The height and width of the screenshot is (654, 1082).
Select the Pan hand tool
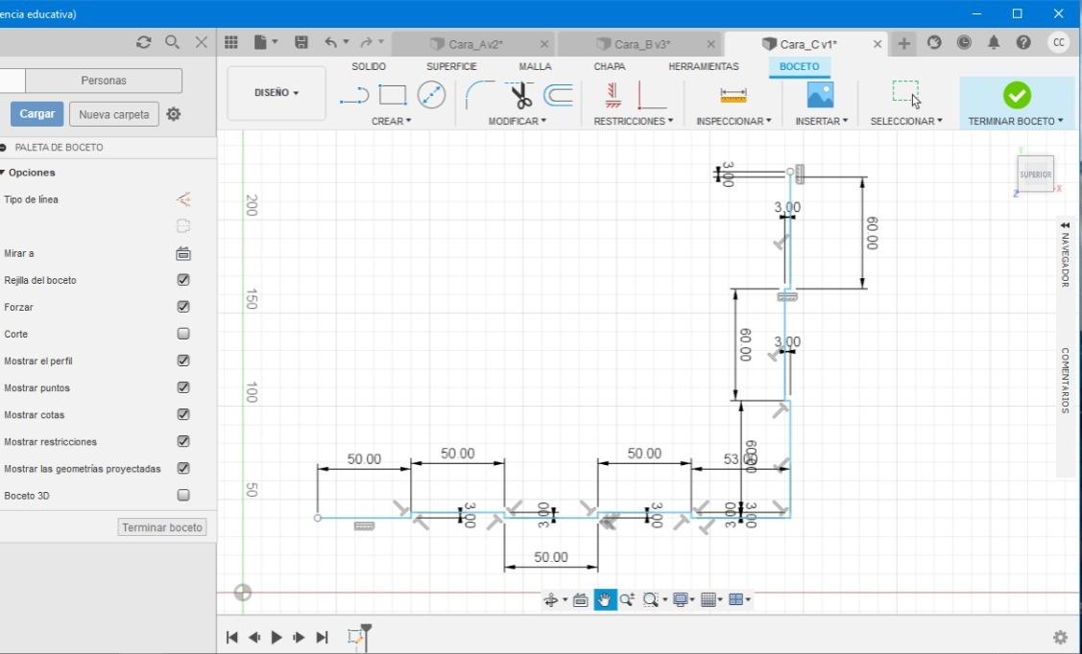point(605,599)
